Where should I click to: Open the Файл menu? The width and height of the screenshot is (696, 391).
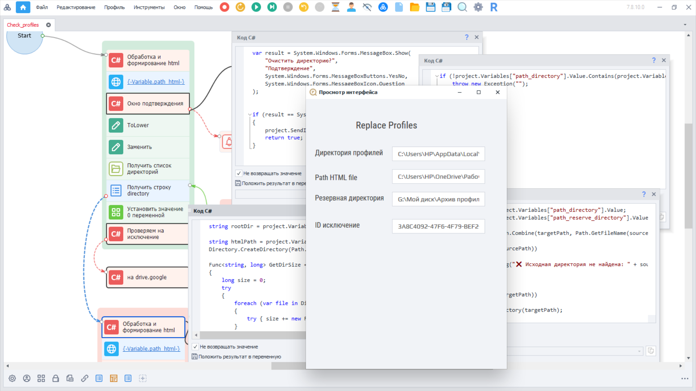coord(42,7)
